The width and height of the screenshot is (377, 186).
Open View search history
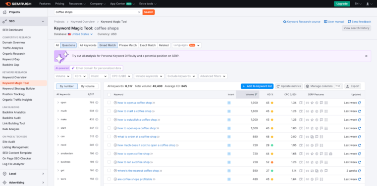pos(356,28)
